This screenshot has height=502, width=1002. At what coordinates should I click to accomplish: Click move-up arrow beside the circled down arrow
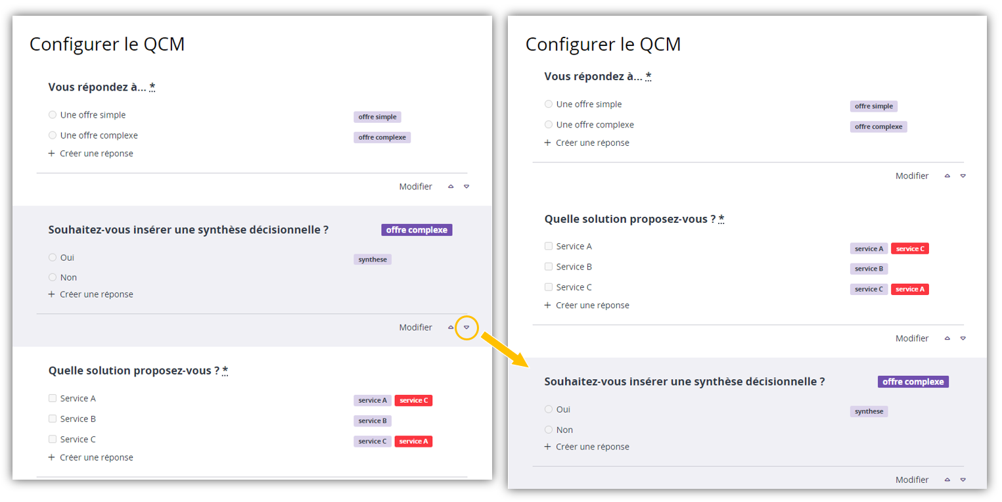451,327
